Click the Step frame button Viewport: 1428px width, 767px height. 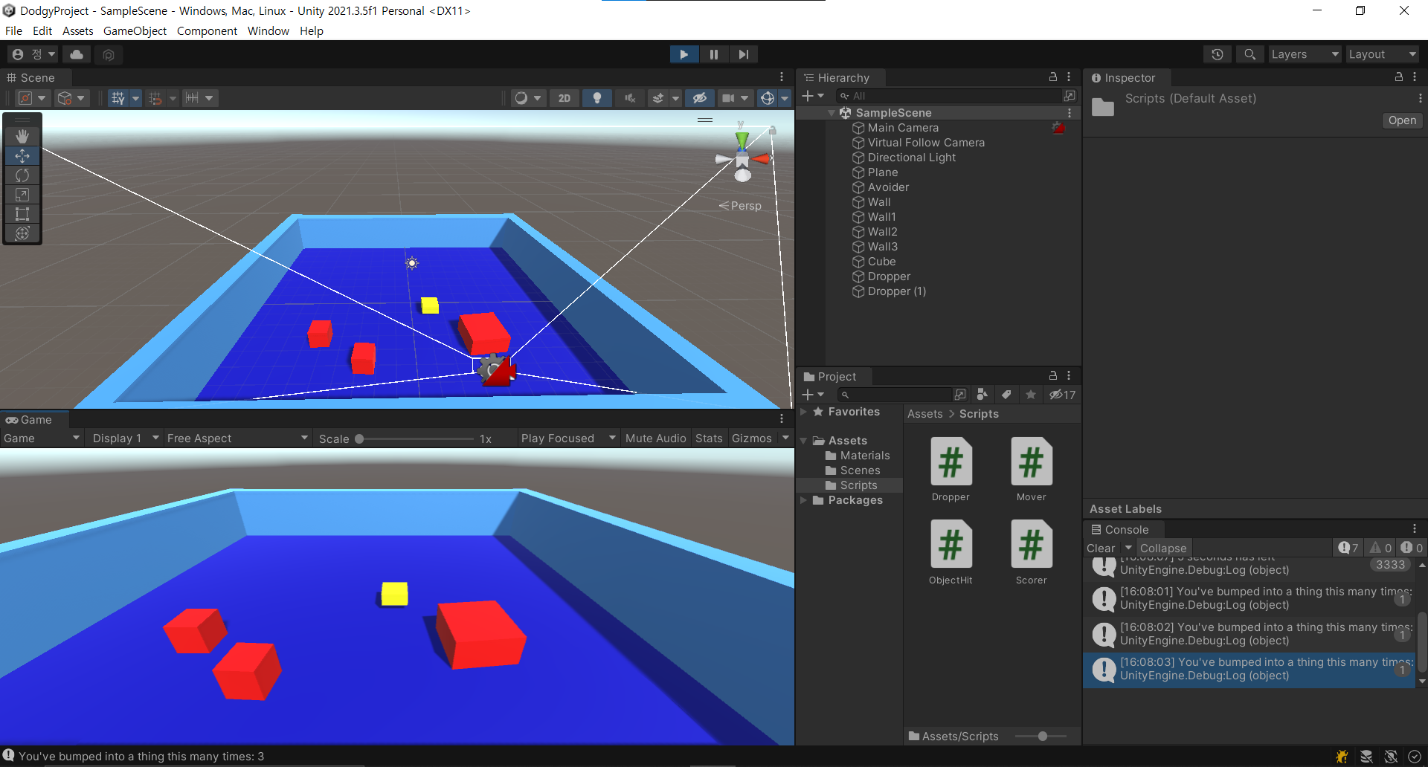click(743, 54)
